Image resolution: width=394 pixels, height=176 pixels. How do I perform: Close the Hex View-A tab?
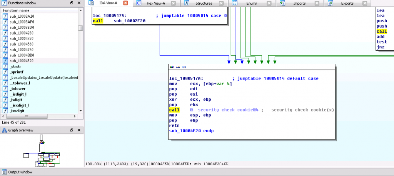point(174,3)
